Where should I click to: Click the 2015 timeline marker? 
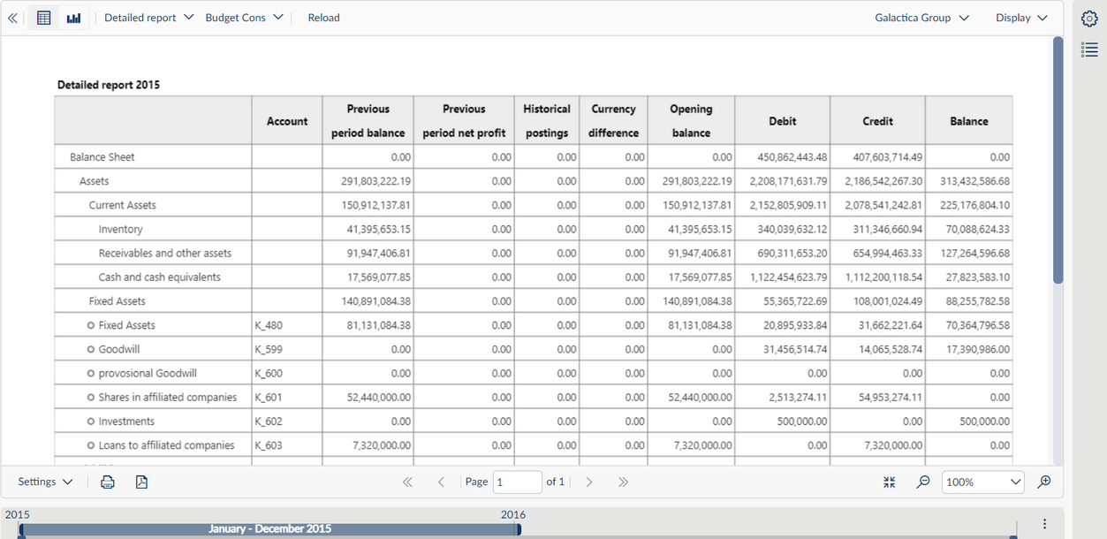point(17,514)
